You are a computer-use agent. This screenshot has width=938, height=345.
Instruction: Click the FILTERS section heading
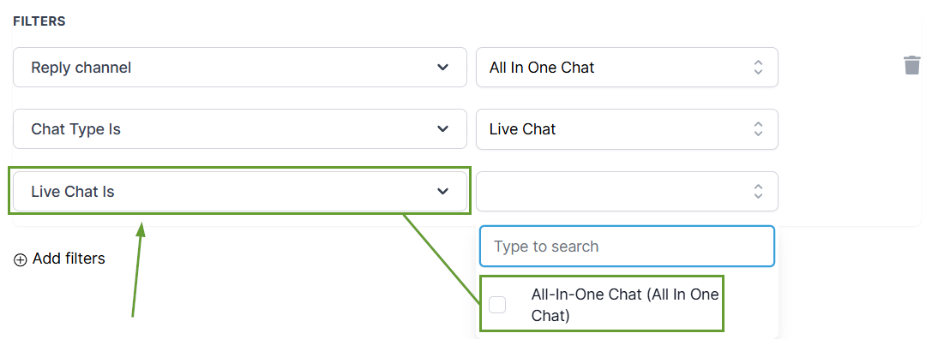[39, 21]
